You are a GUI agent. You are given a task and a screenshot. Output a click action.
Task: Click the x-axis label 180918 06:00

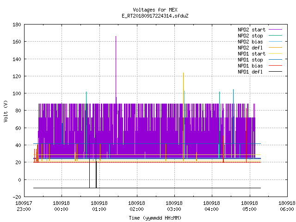(x=287, y=206)
